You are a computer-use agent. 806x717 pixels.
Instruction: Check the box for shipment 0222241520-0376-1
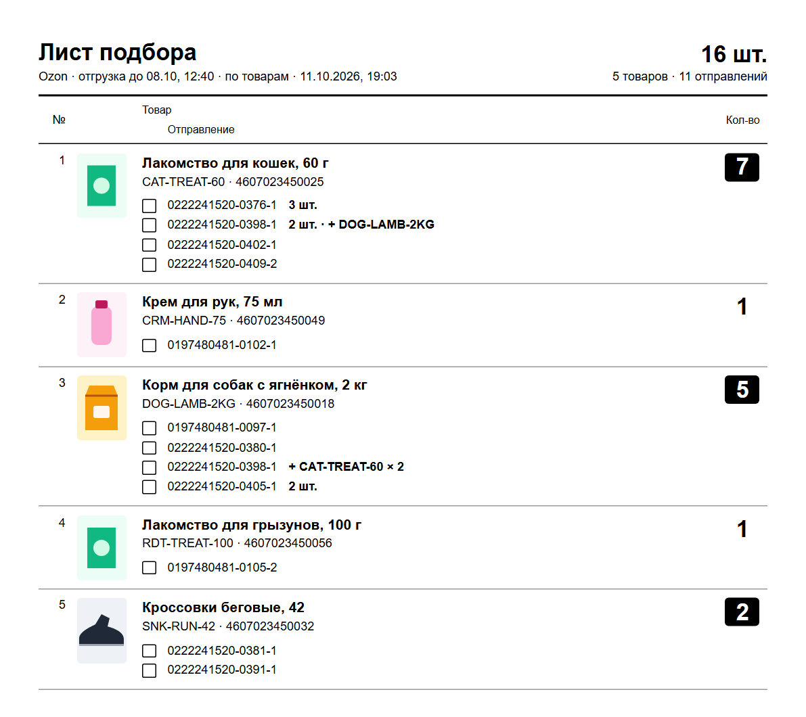tap(149, 206)
